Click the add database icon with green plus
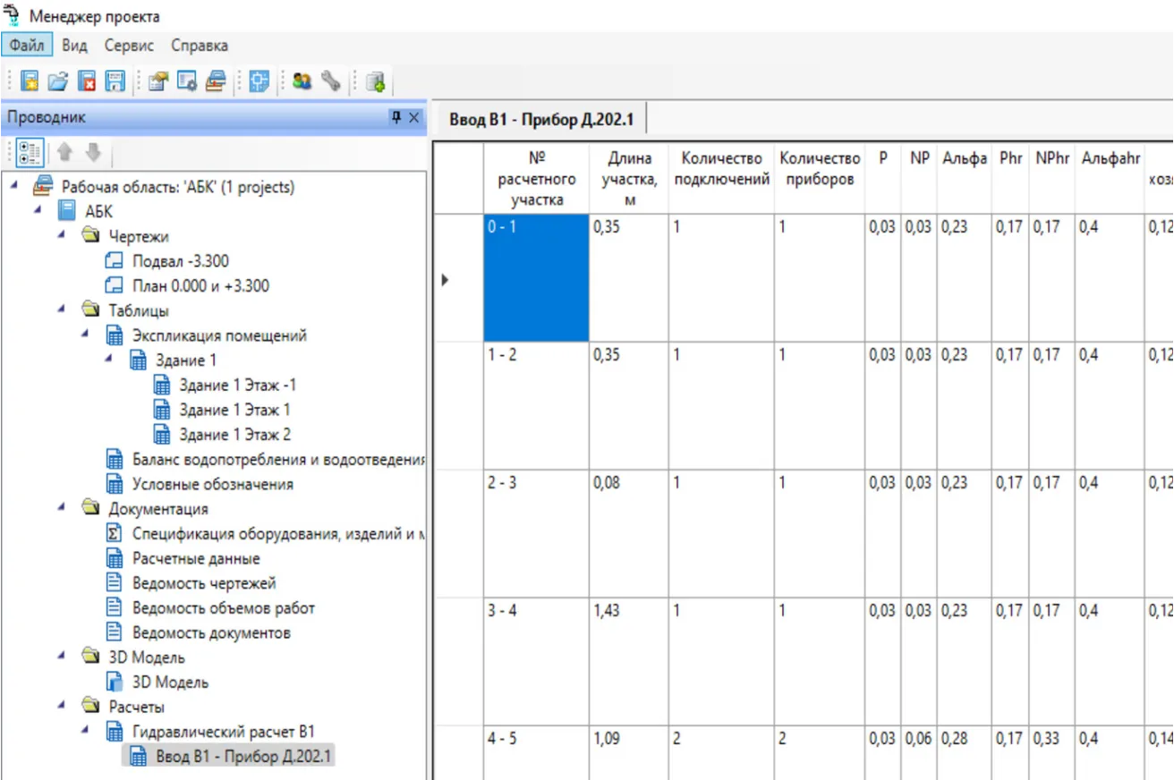This screenshot has width=1174, height=780. (x=375, y=82)
